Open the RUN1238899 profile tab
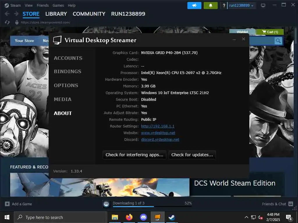The width and height of the screenshot is (298, 223). (128, 14)
